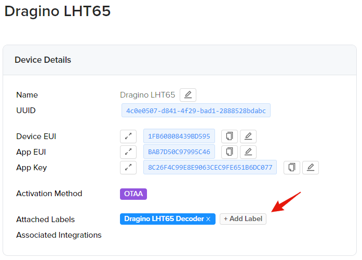The width and height of the screenshot is (362, 260).
Task: Click the Device Details panel header
Action: pyautogui.click(x=43, y=60)
